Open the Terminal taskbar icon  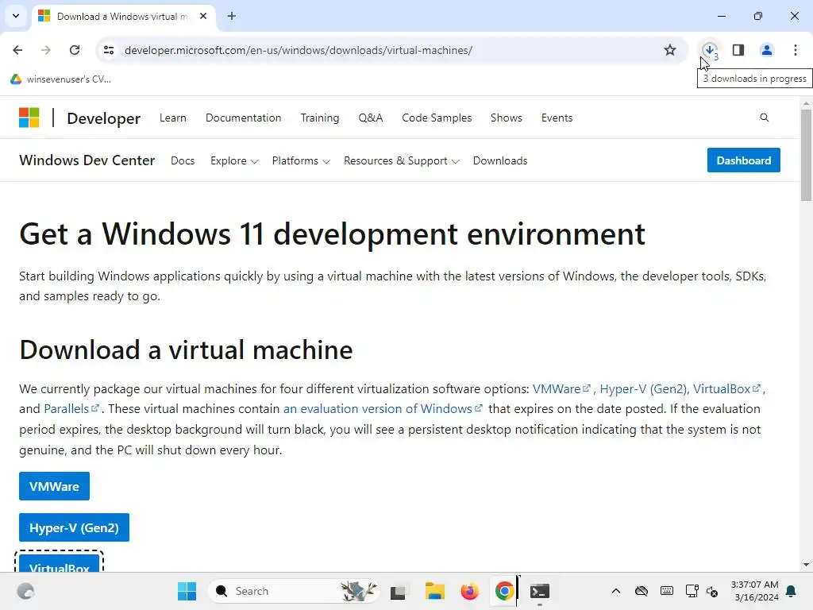click(540, 591)
